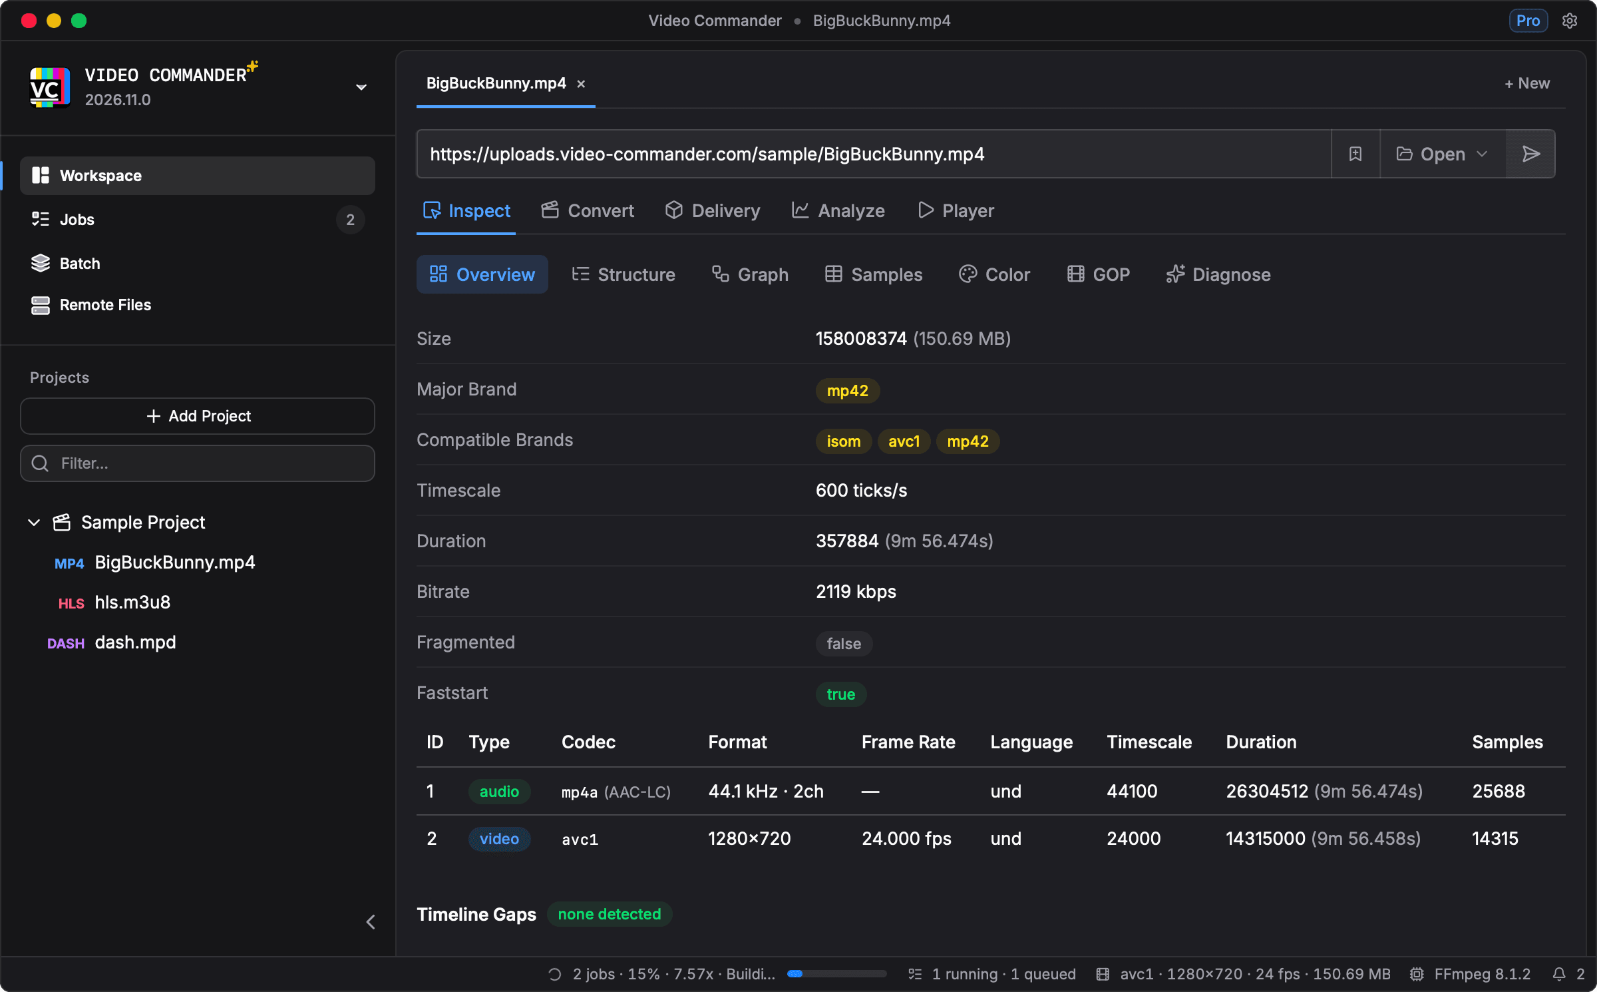Click the Add Project button

coord(198,416)
